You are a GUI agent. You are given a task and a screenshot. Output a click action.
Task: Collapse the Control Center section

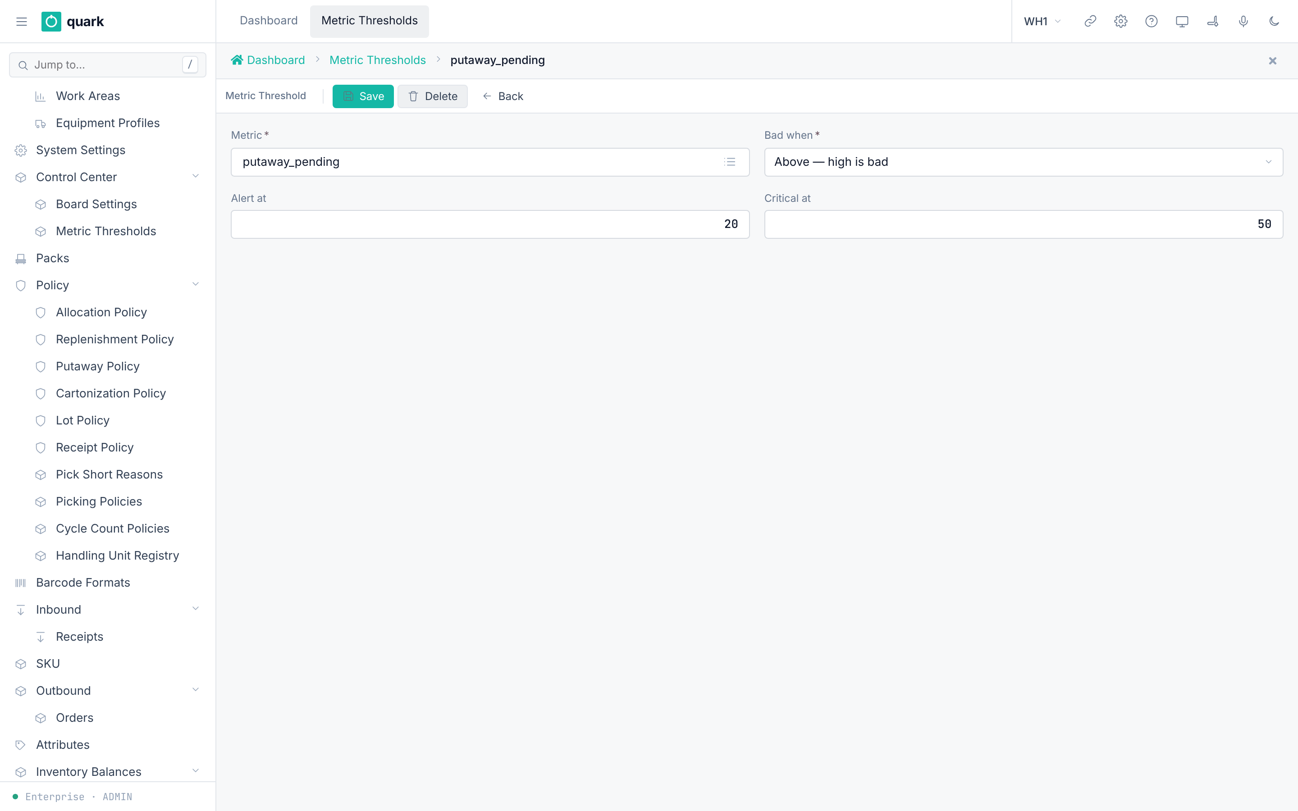pos(195,177)
